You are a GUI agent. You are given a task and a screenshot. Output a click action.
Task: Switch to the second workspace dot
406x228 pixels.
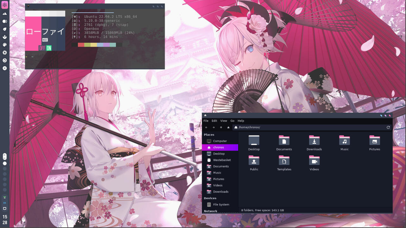5,169
